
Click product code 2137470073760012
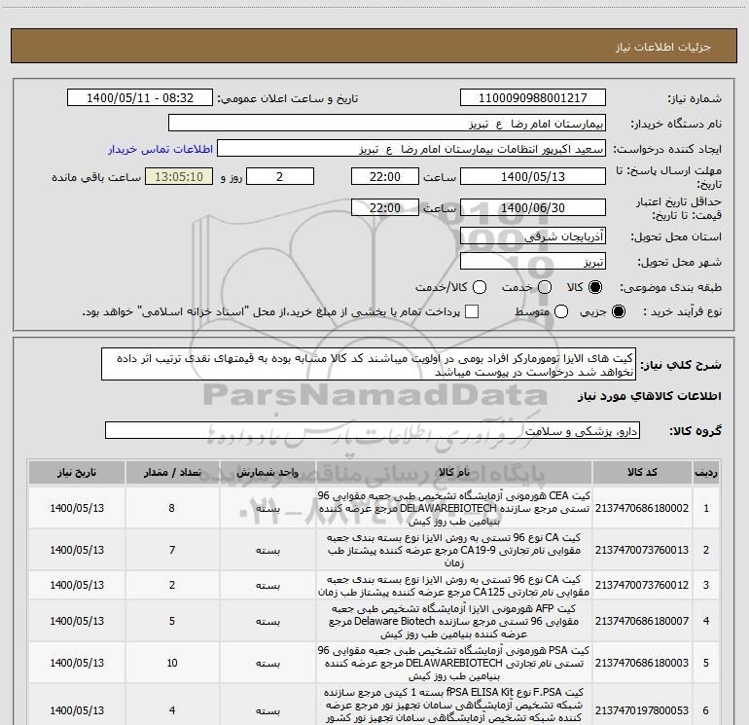coord(642,585)
